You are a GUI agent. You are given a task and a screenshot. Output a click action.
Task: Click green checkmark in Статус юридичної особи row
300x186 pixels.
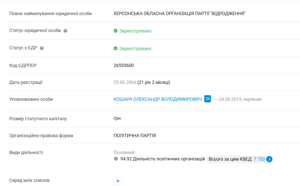pyautogui.click(x=115, y=31)
